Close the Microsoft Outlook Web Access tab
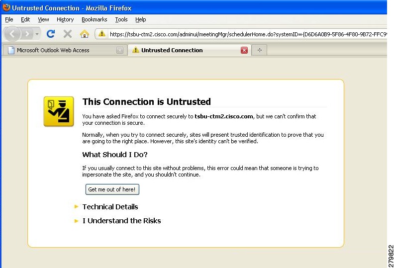 click(120, 50)
